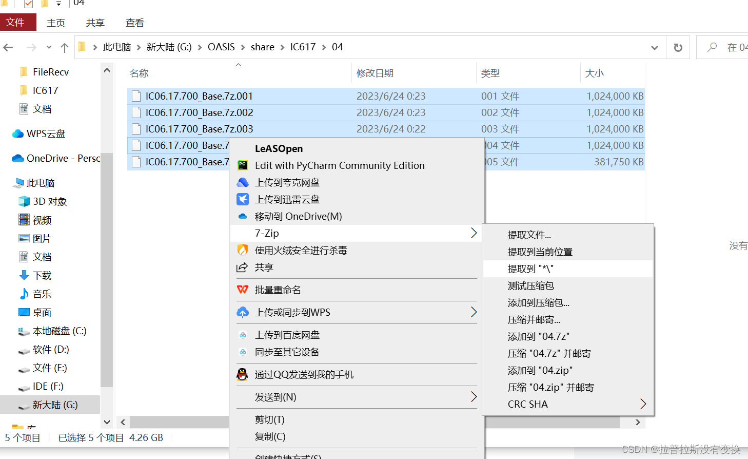The width and height of the screenshot is (748, 459).
Task: Click the 火绒 flame icon to scan files
Action: point(242,250)
